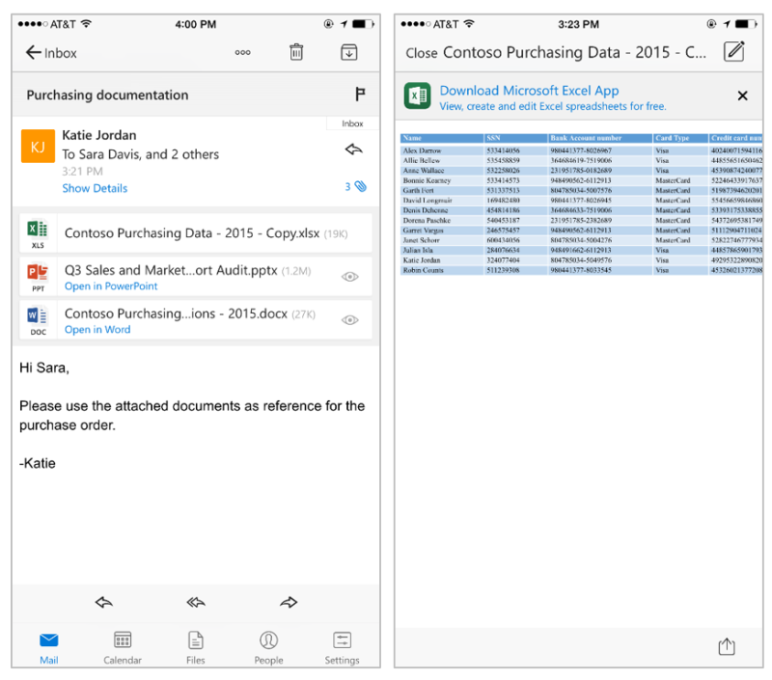This screenshot has width=772, height=680.
Task: Tap Show Details under Katie Jordan
Action: point(94,187)
